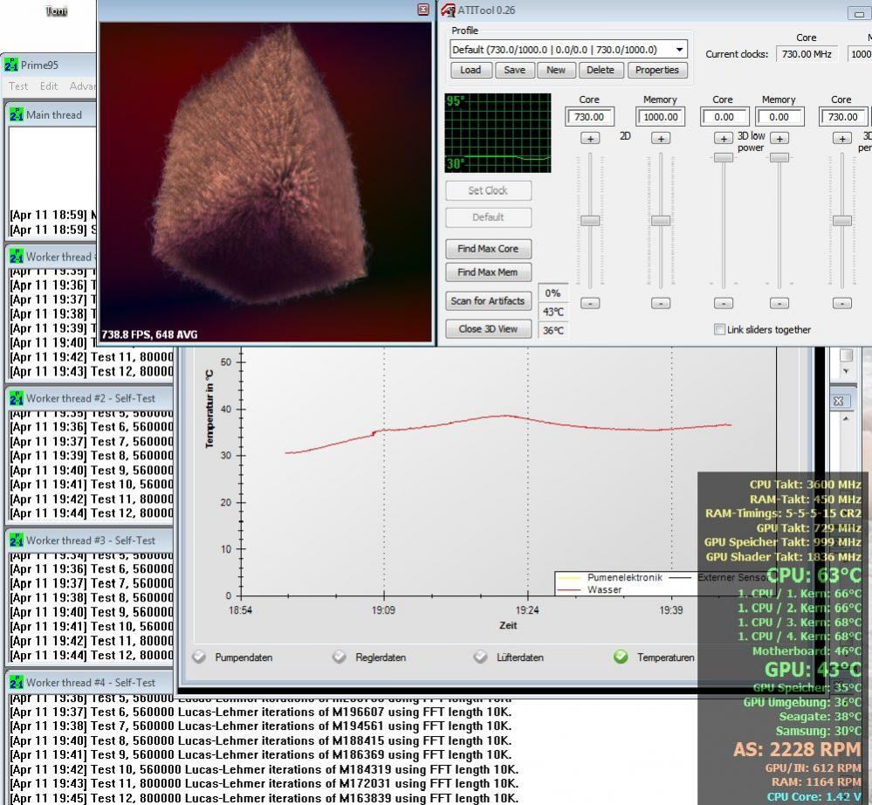
Task: Click the 2D Core clock value field
Action: (589, 117)
